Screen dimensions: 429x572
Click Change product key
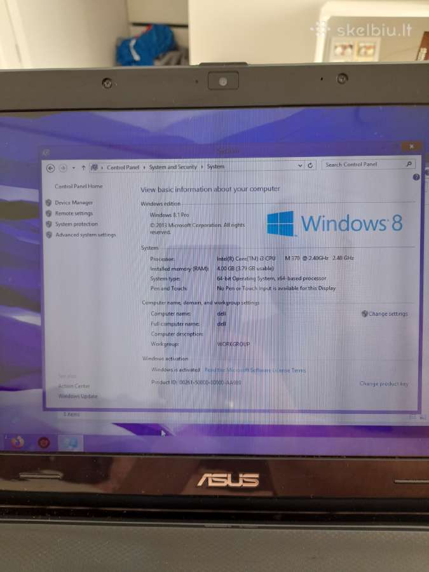point(384,384)
